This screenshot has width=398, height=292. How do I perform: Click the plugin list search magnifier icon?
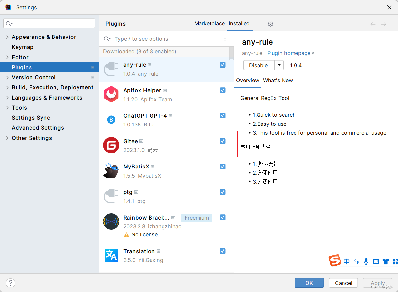pyautogui.click(x=107, y=39)
